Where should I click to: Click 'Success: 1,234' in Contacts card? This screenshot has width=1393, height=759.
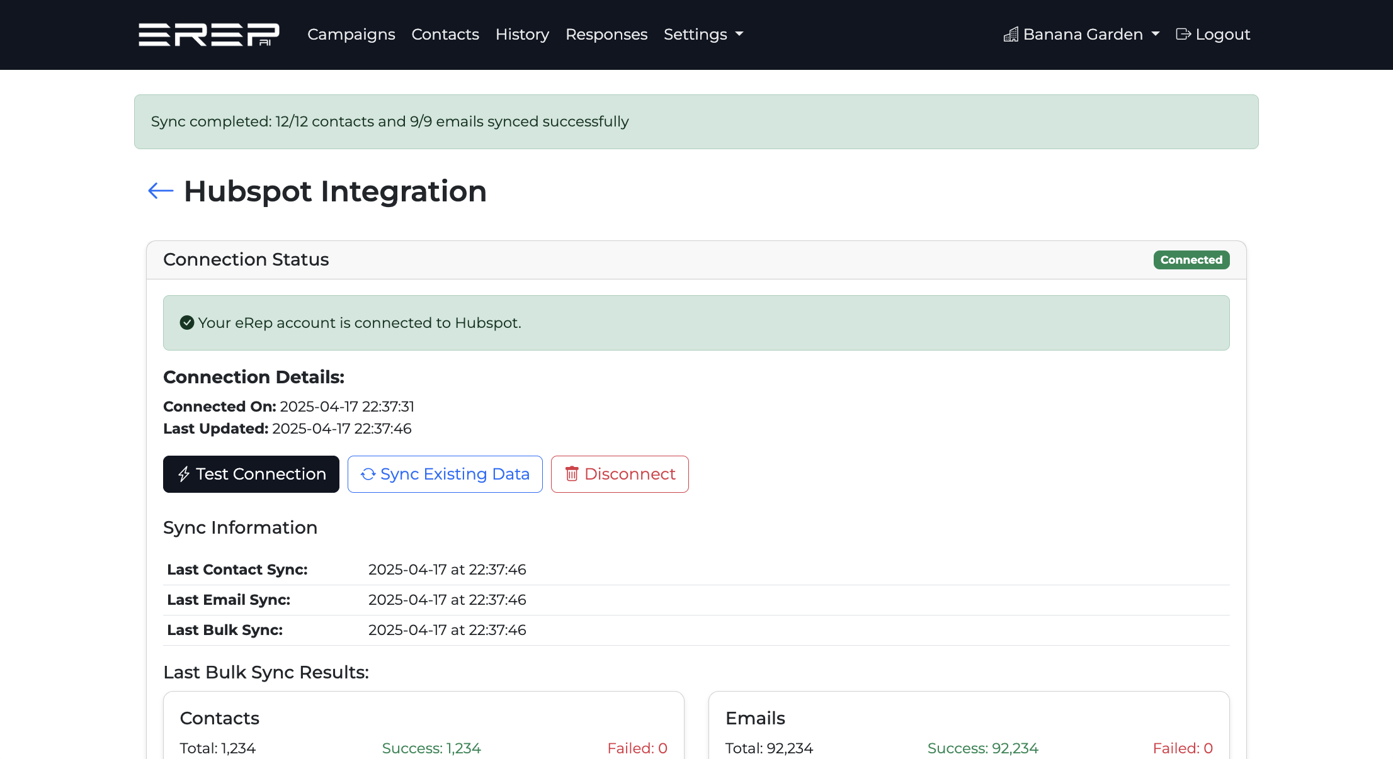coord(431,748)
